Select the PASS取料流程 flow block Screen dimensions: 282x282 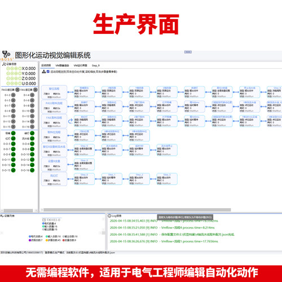(54, 107)
